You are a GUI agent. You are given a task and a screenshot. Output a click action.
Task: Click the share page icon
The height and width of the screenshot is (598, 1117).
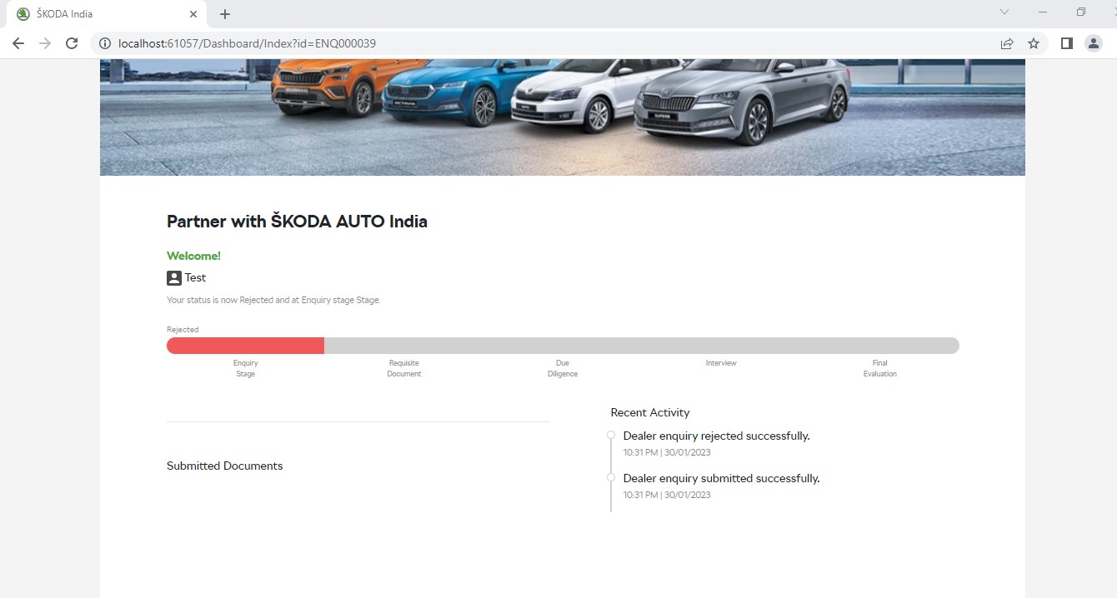tap(1007, 43)
